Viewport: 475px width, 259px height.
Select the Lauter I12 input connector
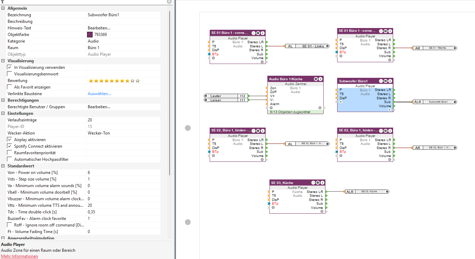pyautogui.click(x=226, y=96)
